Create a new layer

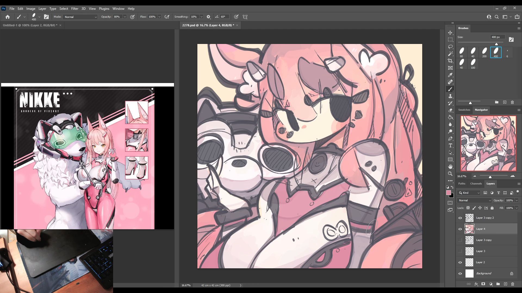(505, 284)
